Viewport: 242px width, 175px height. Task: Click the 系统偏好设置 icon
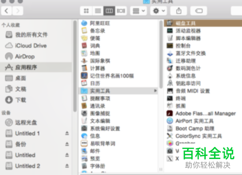tap(84, 128)
